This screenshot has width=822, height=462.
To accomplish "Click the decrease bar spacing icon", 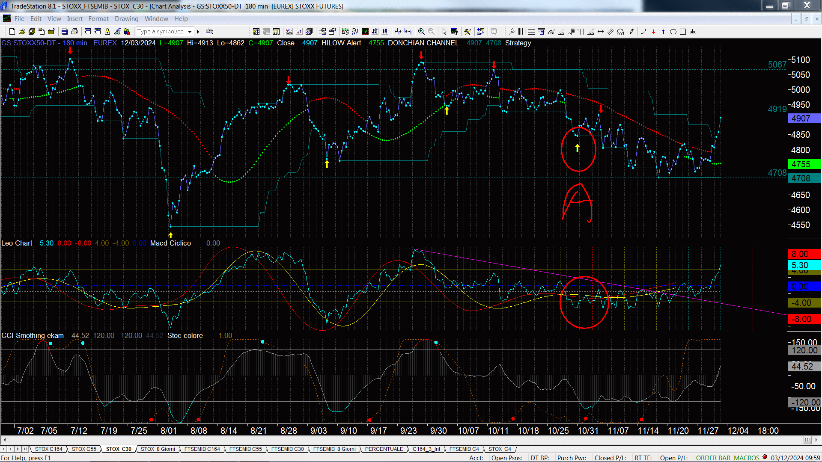I will click(398, 32).
